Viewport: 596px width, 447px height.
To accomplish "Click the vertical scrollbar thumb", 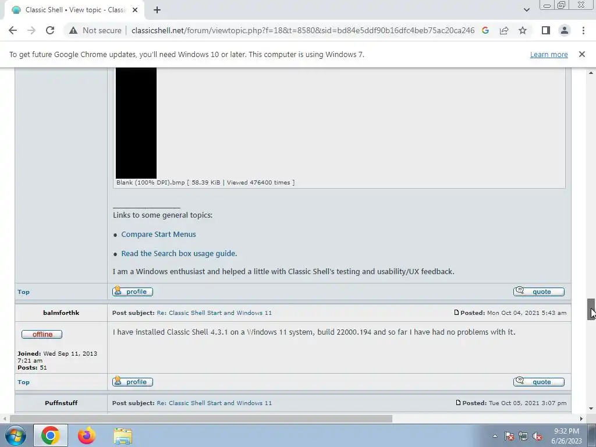I will click(x=591, y=309).
